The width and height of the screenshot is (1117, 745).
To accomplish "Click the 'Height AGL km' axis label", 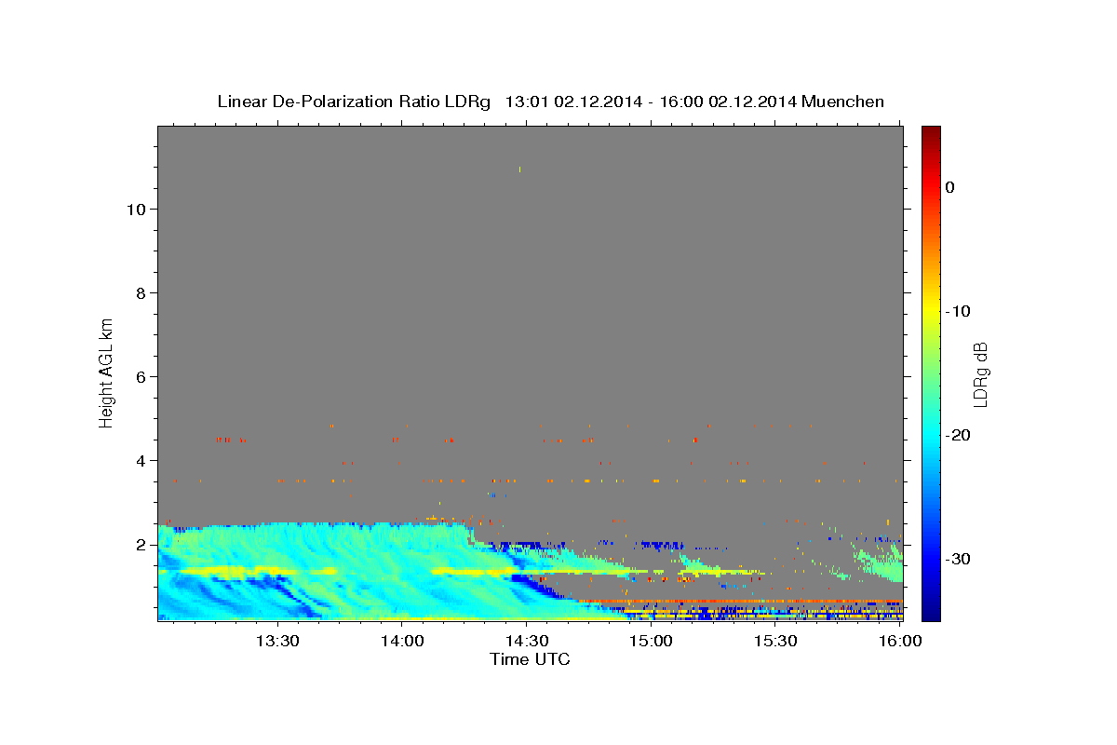I will pos(107,372).
